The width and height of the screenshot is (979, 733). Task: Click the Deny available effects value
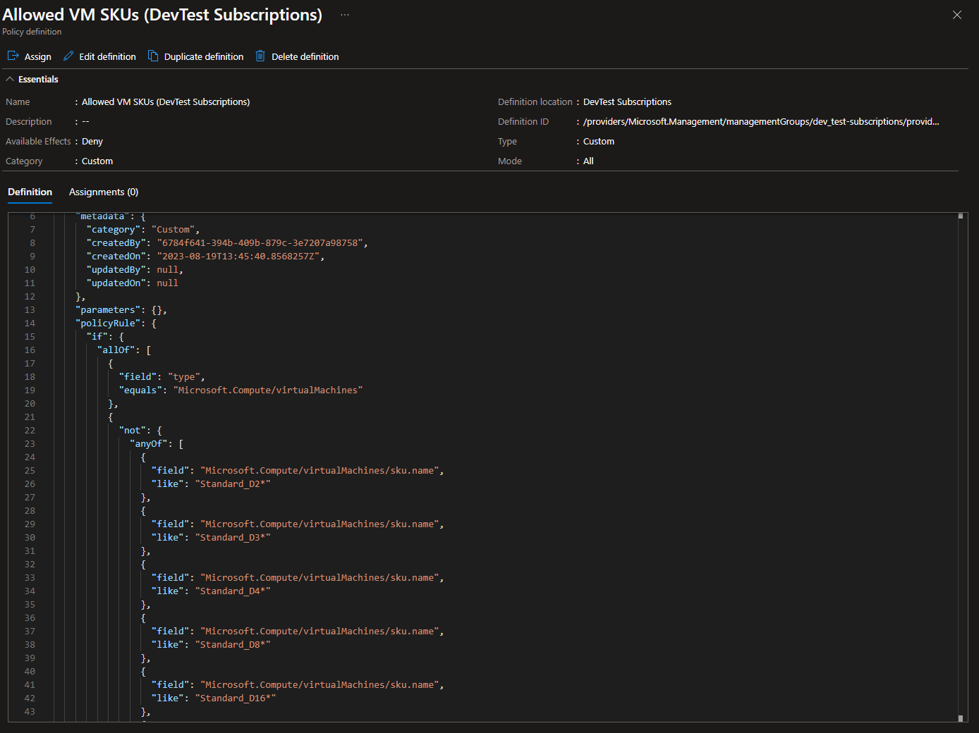[x=92, y=141]
